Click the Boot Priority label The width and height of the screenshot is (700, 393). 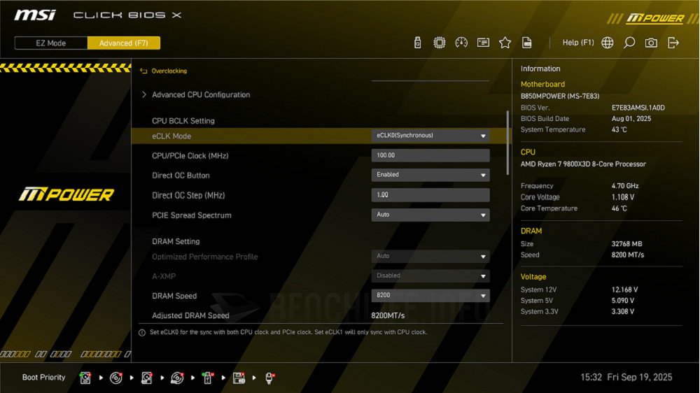[43, 378]
